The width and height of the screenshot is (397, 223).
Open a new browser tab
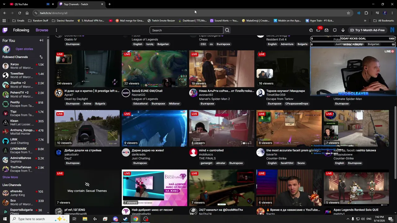tap(109, 4)
